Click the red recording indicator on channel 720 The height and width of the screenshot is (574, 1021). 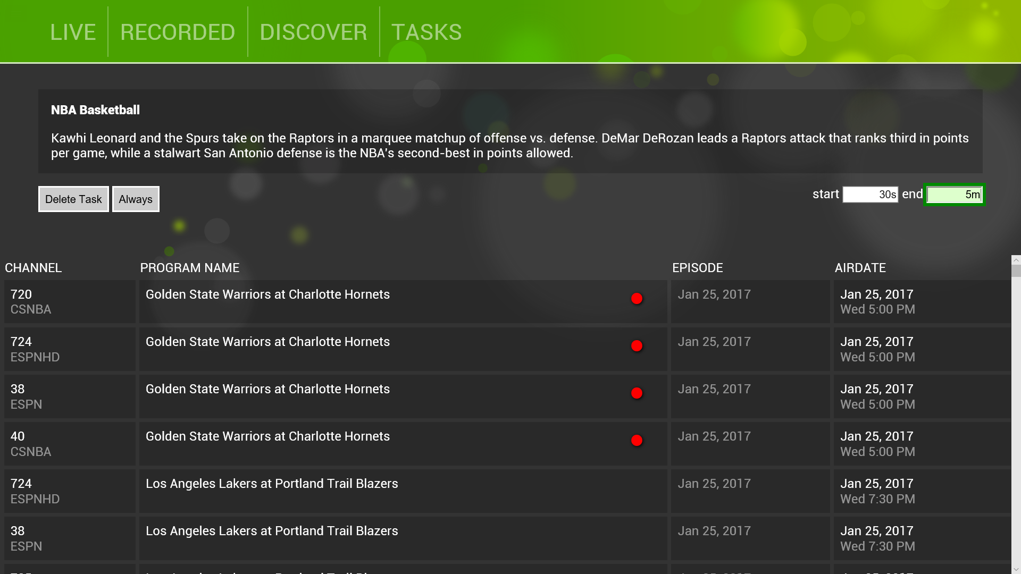pyautogui.click(x=637, y=299)
